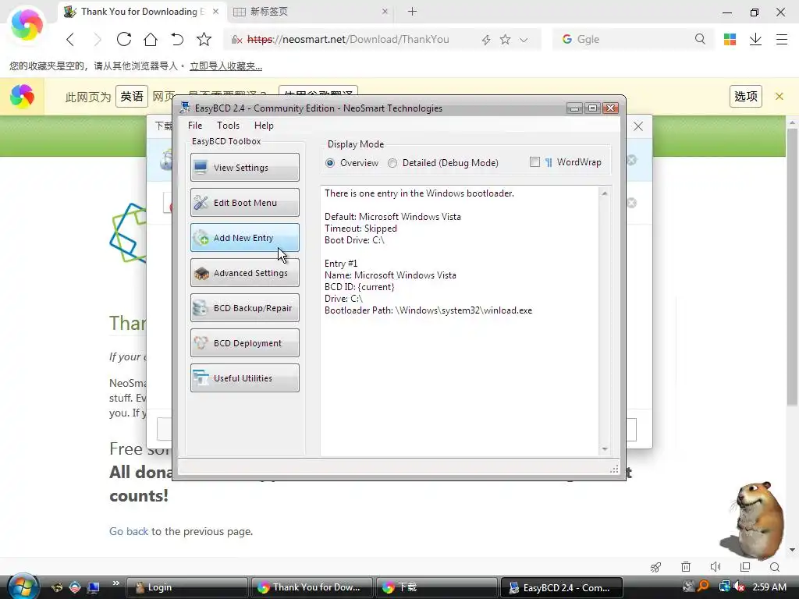Viewport: 799px width, 599px height.
Task: Switch to the EasyBCD 2.4 taskbar button
Action: pos(561,587)
